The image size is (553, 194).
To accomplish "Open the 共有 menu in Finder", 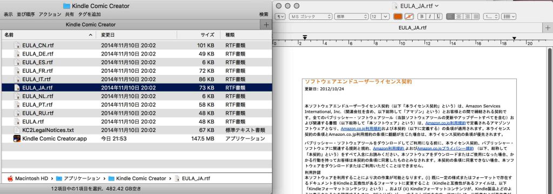I will click(x=70, y=15).
